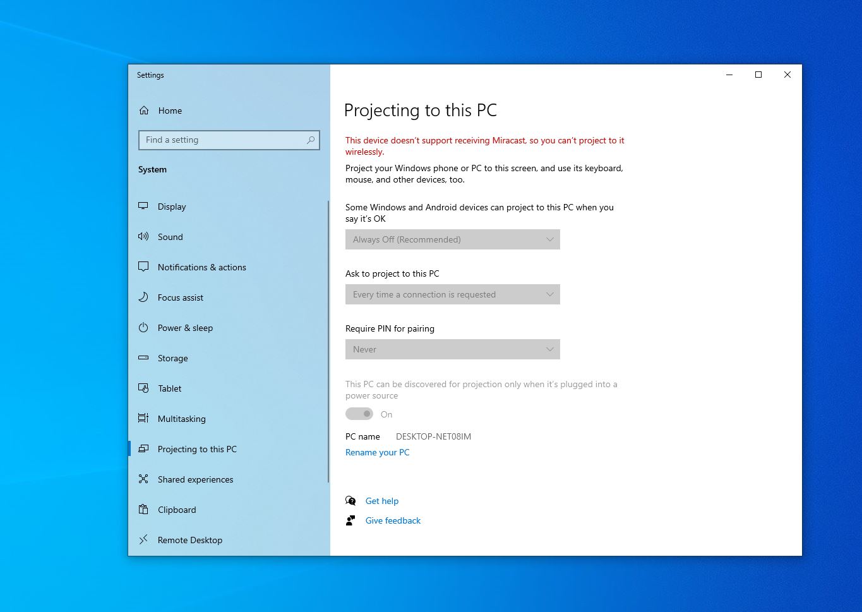Click the Home icon in sidebar

pos(144,111)
